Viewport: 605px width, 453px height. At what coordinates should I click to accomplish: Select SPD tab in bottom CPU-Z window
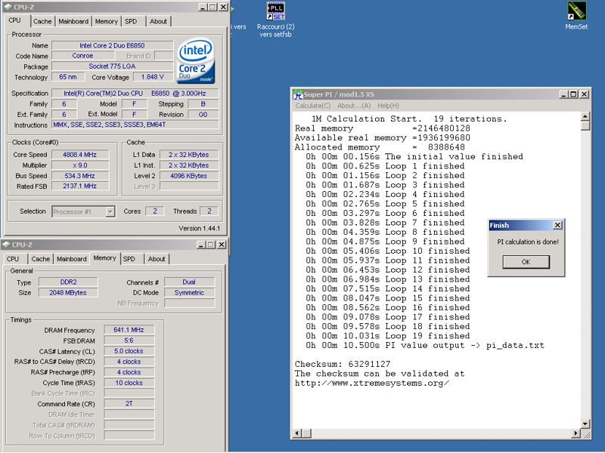click(x=129, y=259)
